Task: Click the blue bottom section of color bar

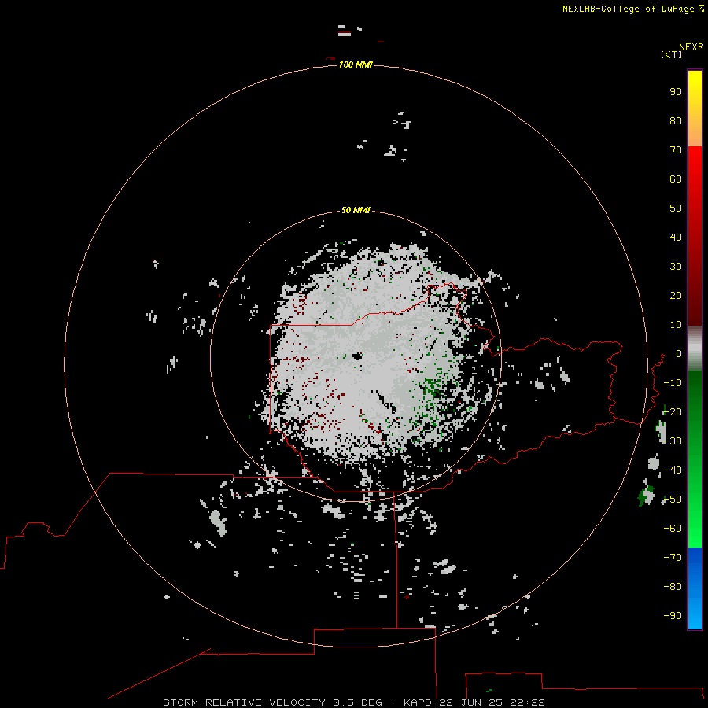Action: pos(695,588)
